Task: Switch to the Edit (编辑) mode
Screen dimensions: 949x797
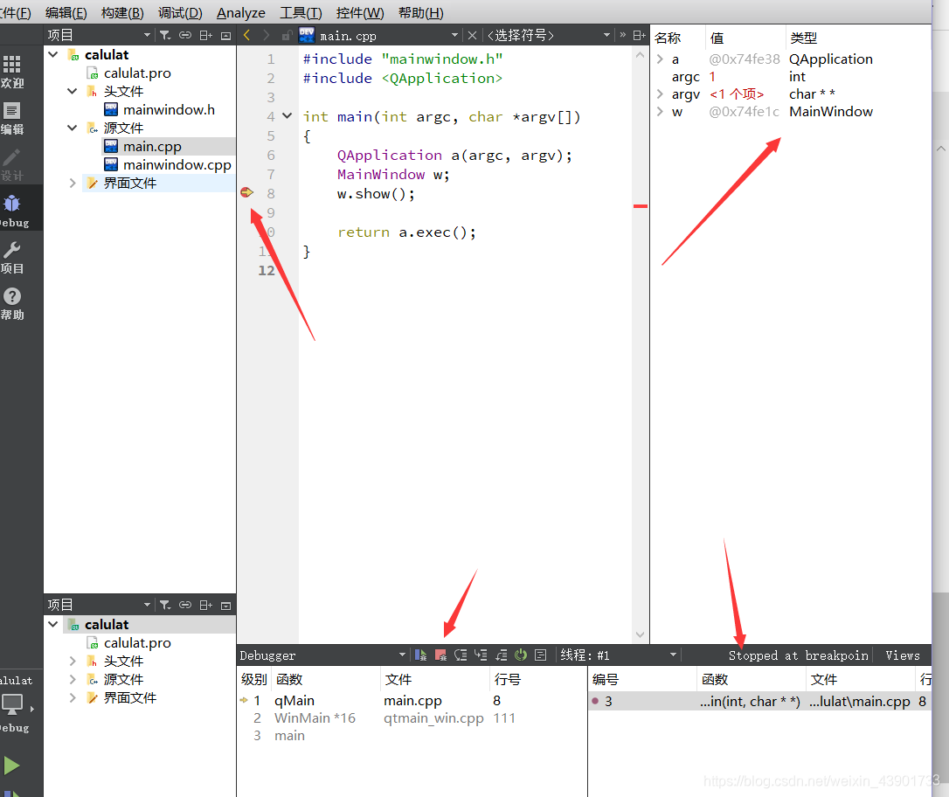Action: tap(12, 118)
